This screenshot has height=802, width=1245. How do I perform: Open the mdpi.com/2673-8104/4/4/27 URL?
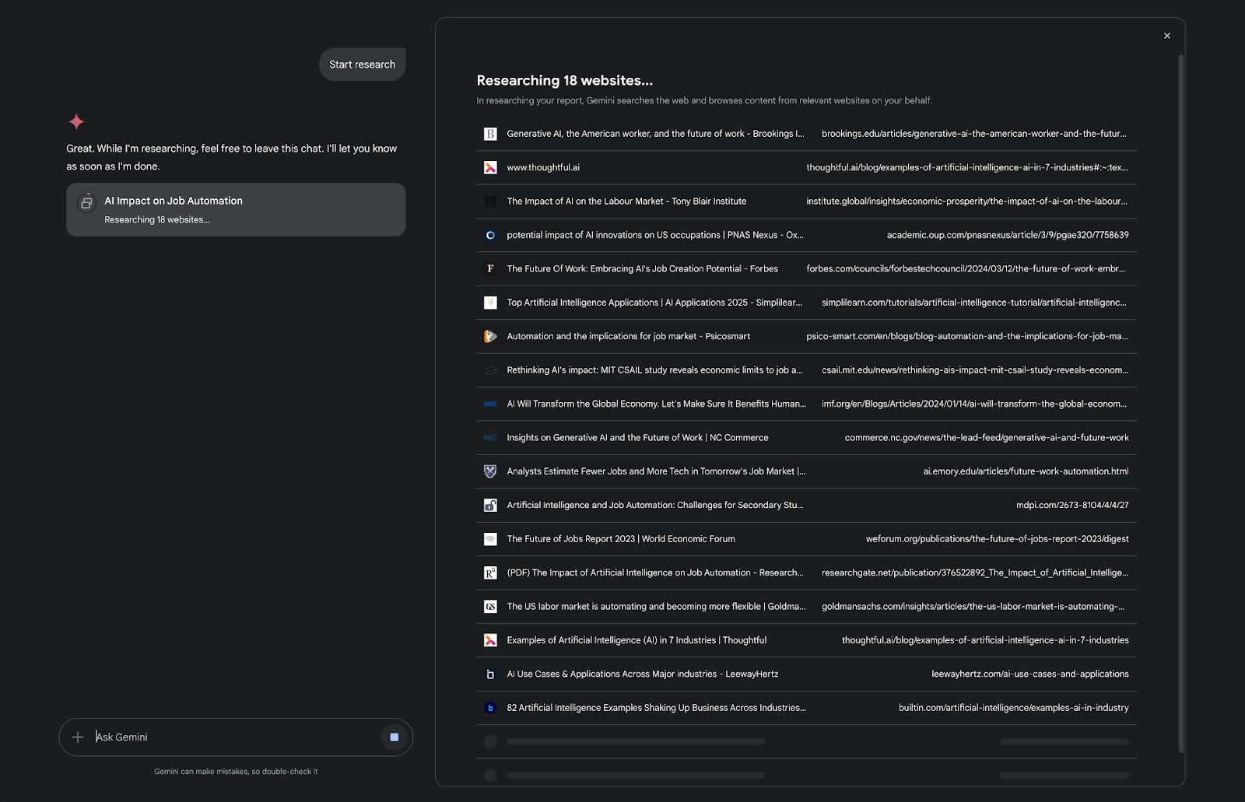(1072, 506)
